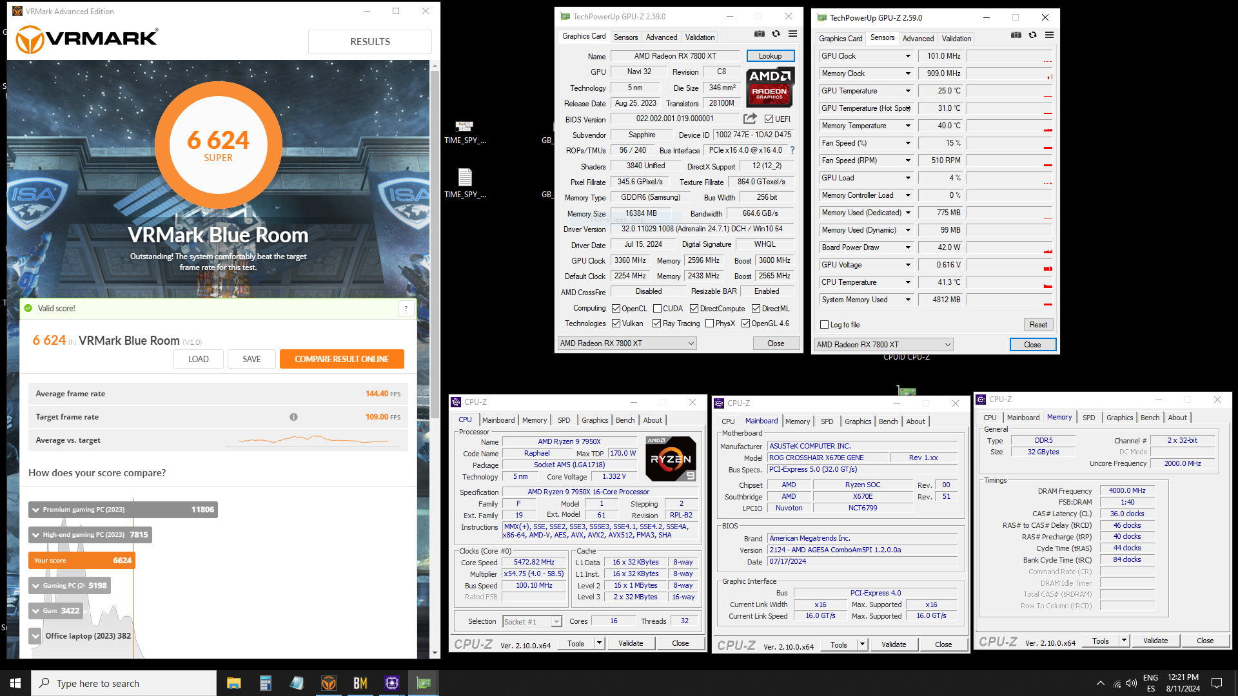Open the Graphics tab in the Memory CPU-Z window
This screenshot has width=1238, height=696.
pyautogui.click(x=1119, y=418)
